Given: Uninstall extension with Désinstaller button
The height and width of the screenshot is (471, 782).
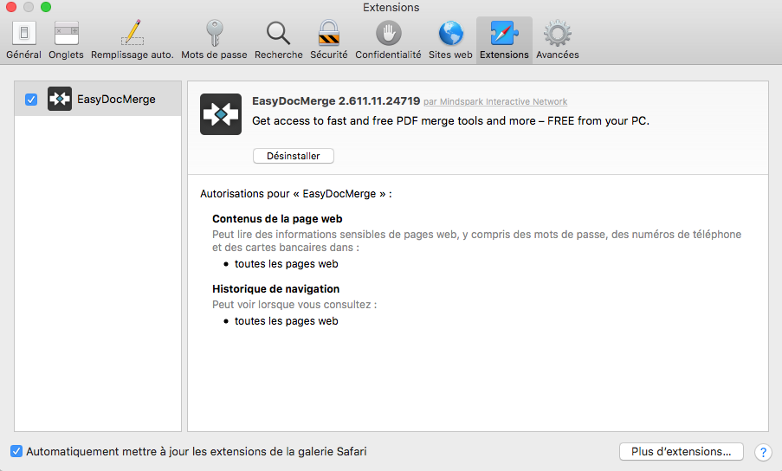Looking at the screenshot, I should click(x=294, y=156).
